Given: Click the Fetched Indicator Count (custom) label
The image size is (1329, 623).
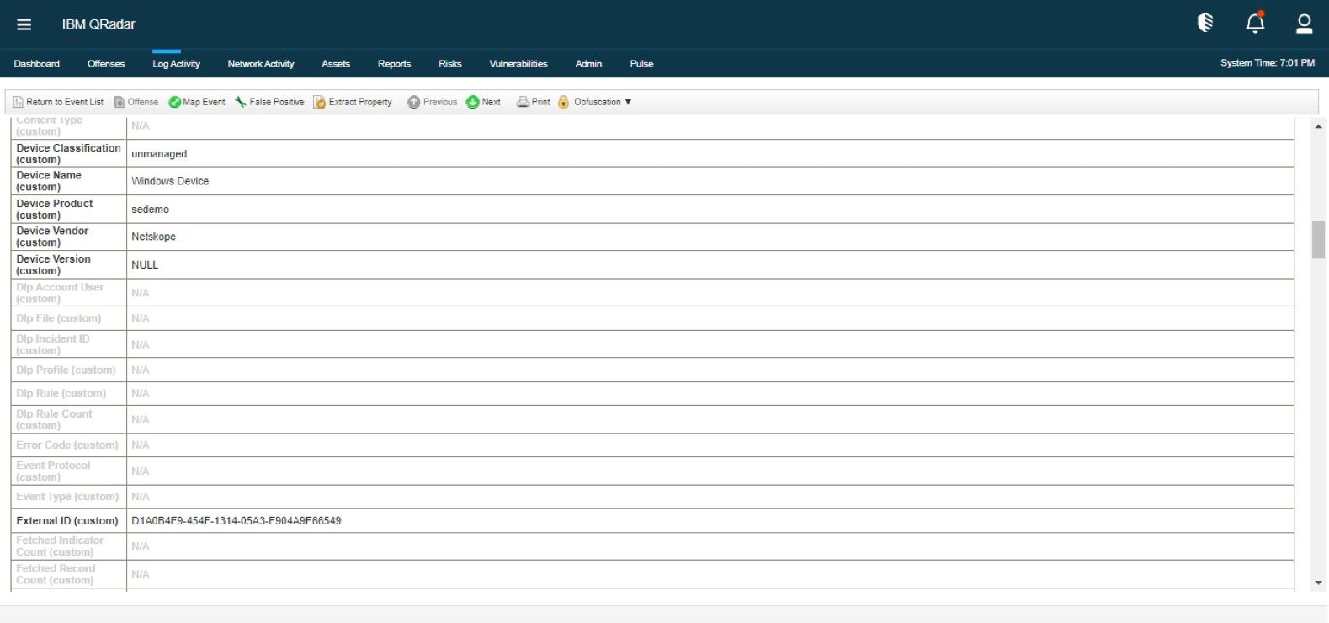Looking at the screenshot, I should click(x=60, y=546).
